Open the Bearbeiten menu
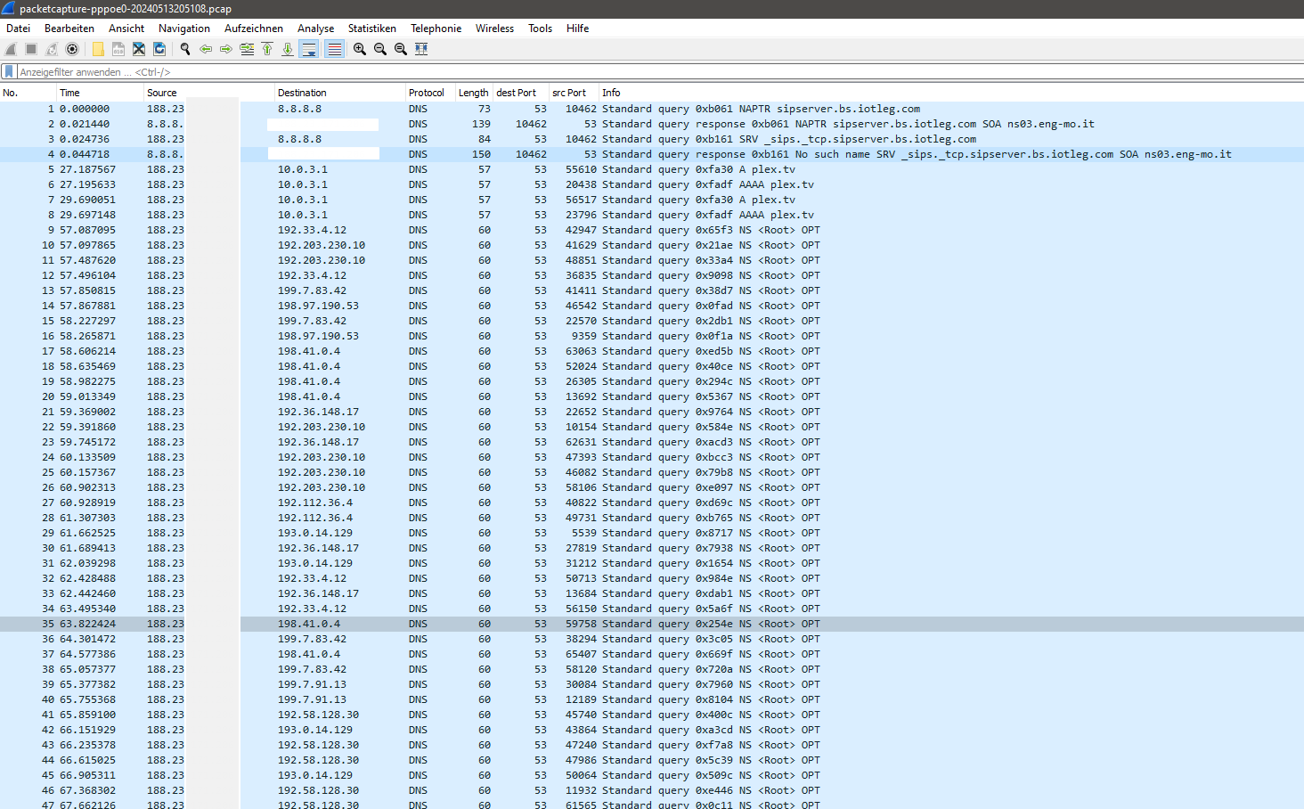The image size is (1304, 809). click(x=69, y=29)
